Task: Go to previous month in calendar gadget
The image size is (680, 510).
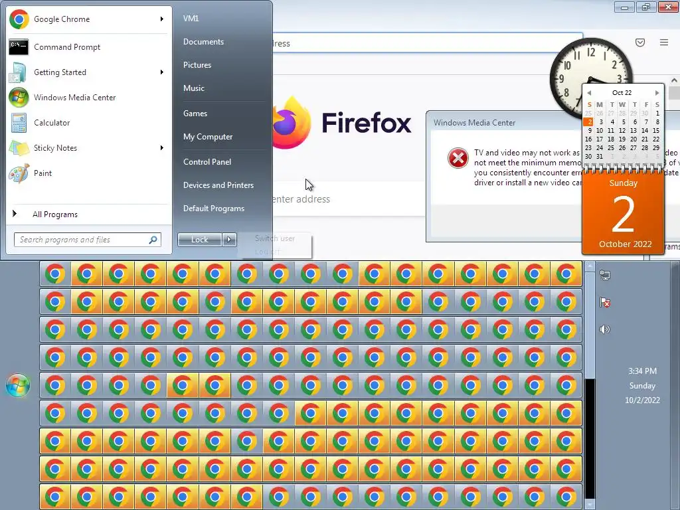Action: 589,93
